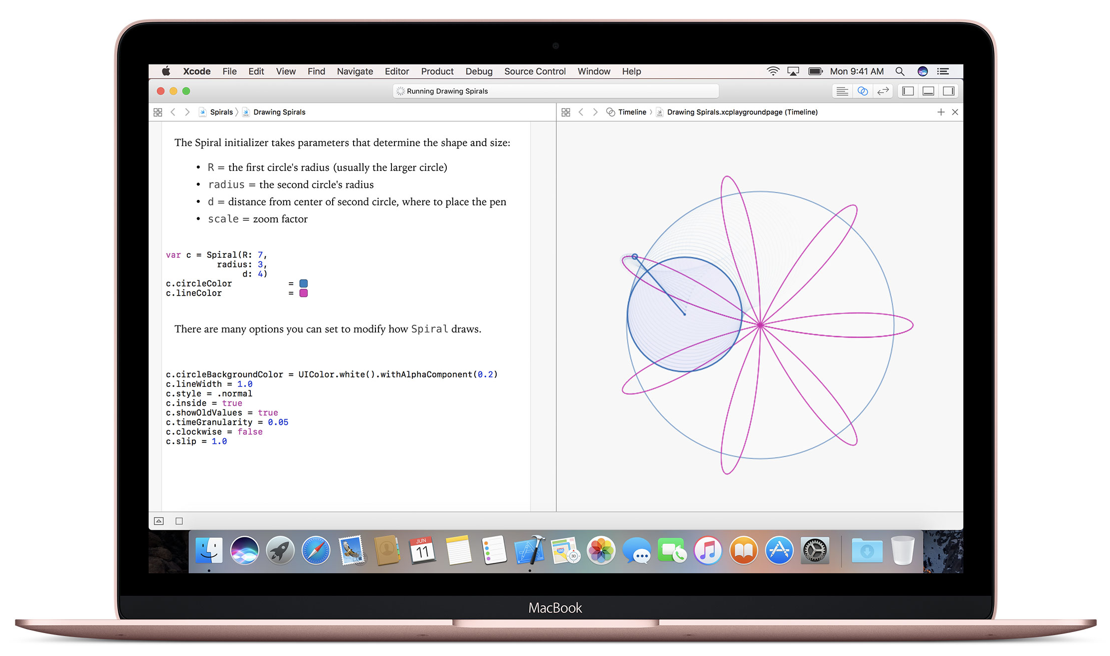The width and height of the screenshot is (1110, 656).
Task: Open the Debug menu
Action: (479, 71)
